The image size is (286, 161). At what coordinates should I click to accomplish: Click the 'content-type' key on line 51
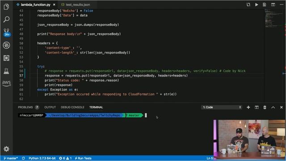(x=58, y=48)
